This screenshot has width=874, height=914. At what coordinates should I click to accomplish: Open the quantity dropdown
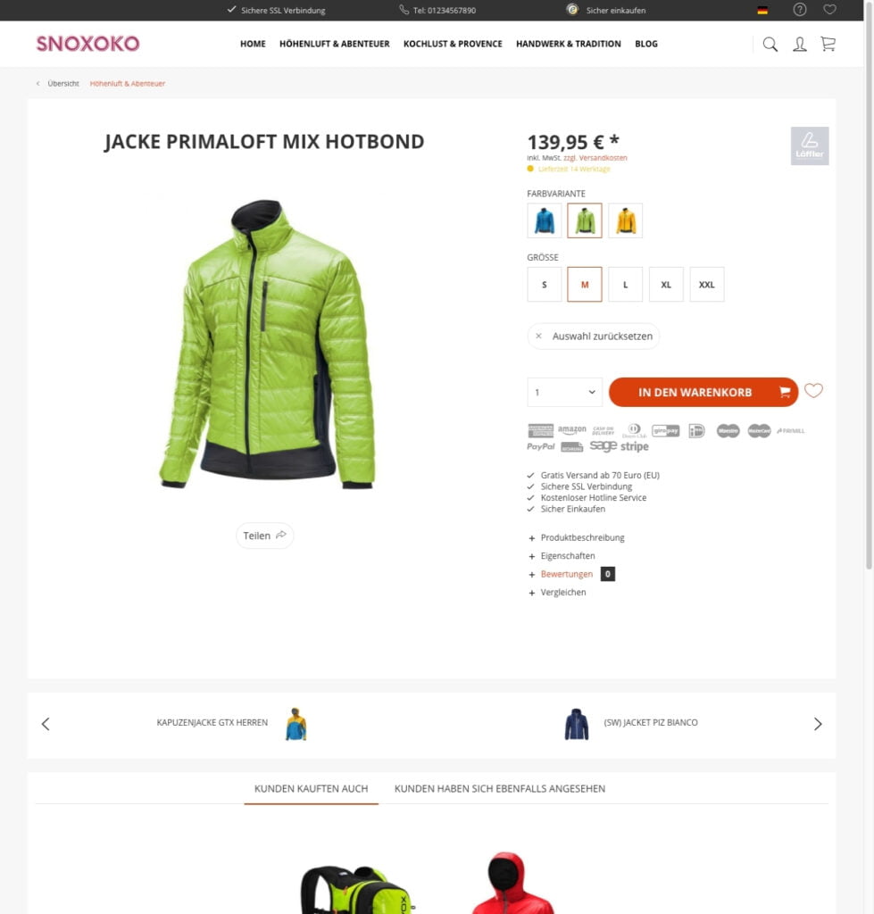[564, 393]
